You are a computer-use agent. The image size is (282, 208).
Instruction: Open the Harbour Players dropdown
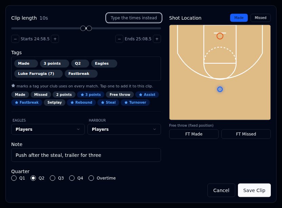[x=124, y=129]
